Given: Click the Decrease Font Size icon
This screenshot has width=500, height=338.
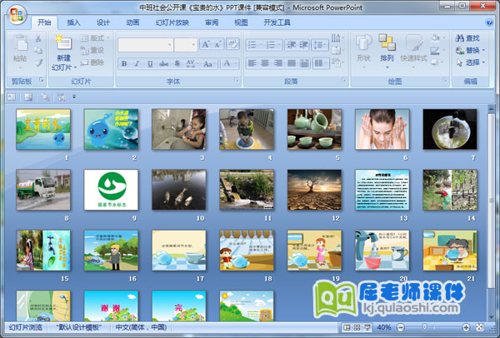Looking at the screenshot, I should pos(217,44).
